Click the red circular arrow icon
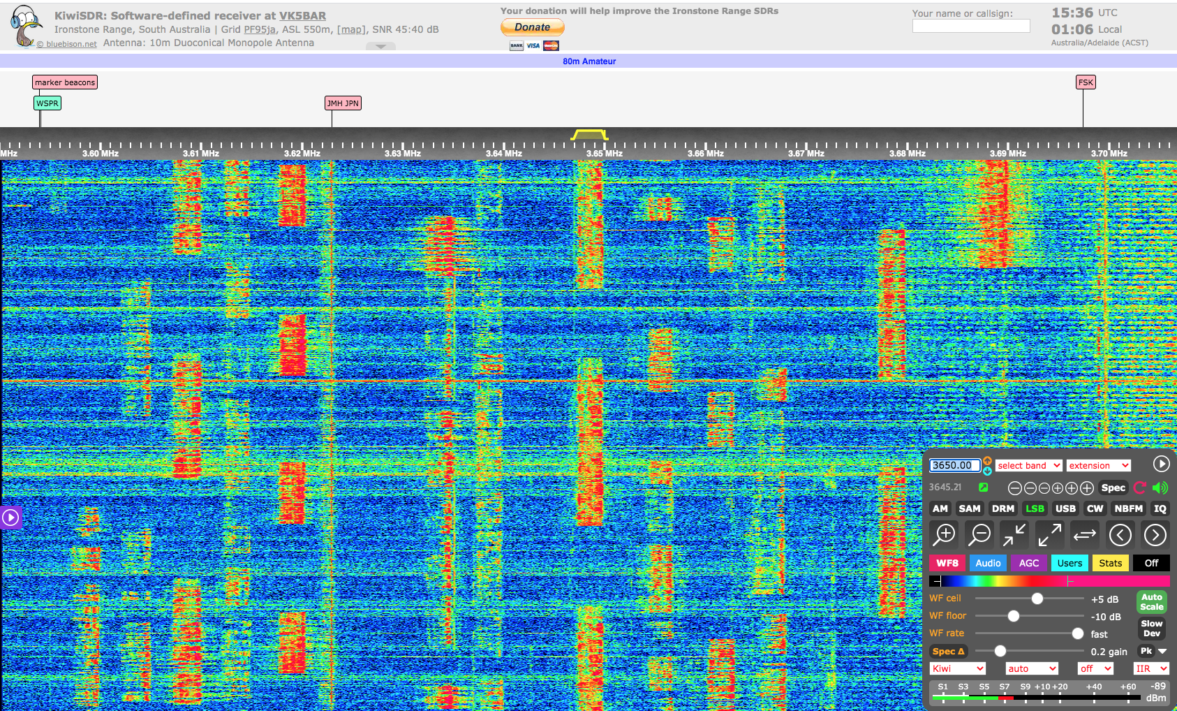 pyautogui.click(x=1140, y=488)
